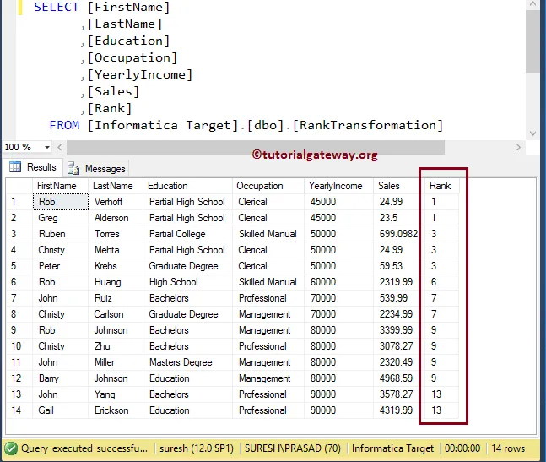This screenshot has width=546, height=462.
Task: Click the Ruiz last name cell
Action: point(116,298)
